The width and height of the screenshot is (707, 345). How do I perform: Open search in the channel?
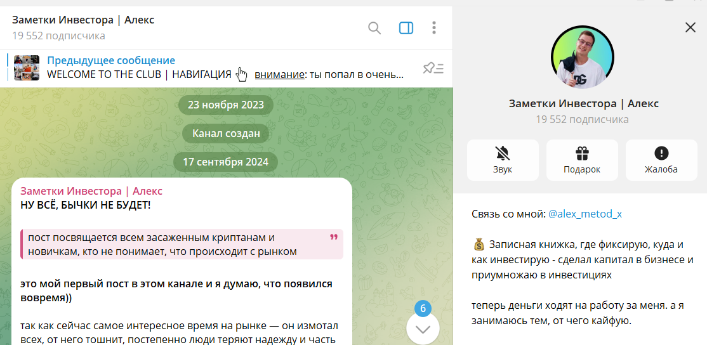374,28
